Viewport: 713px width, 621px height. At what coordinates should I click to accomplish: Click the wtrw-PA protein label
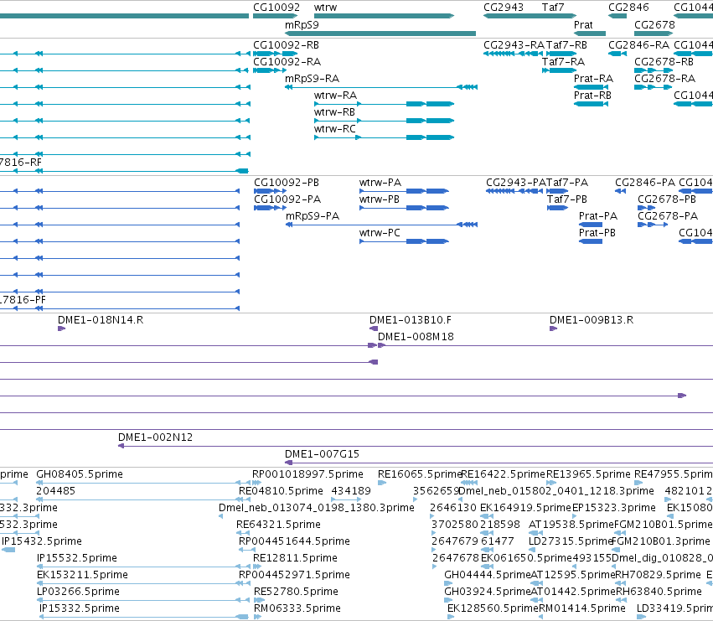(380, 183)
